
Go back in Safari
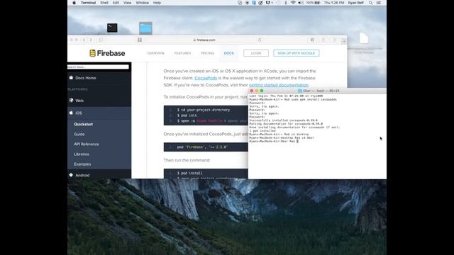(x=84, y=40)
